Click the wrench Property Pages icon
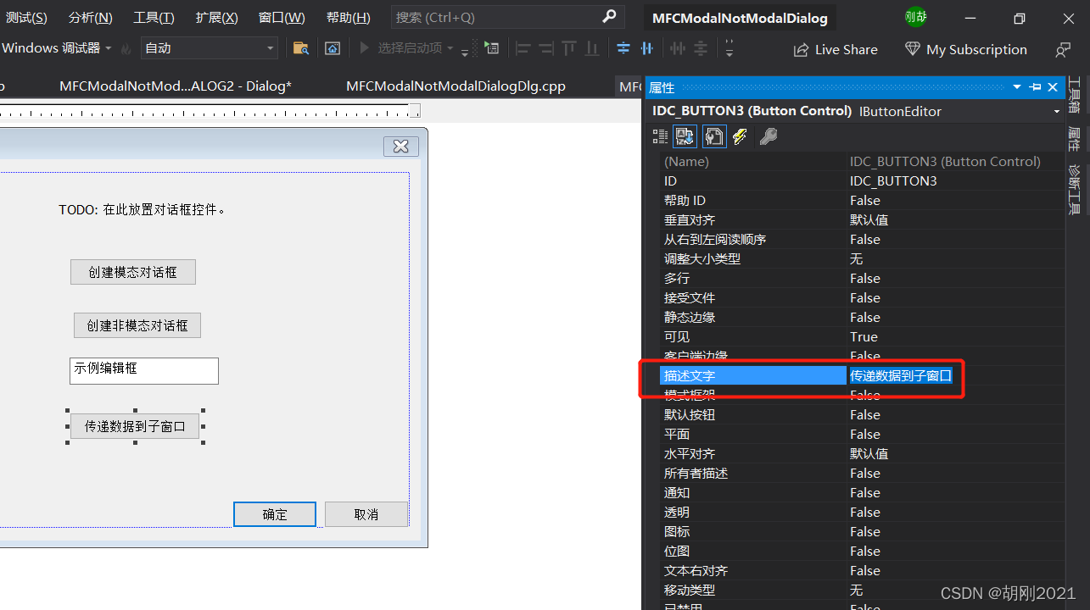 (x=769, y=136)
